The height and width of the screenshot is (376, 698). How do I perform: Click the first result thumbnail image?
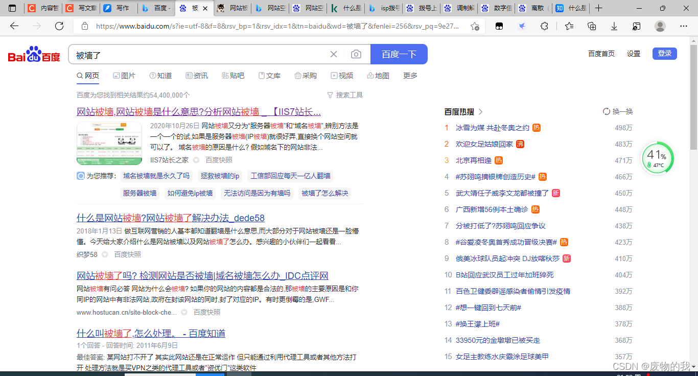(109, 144)
